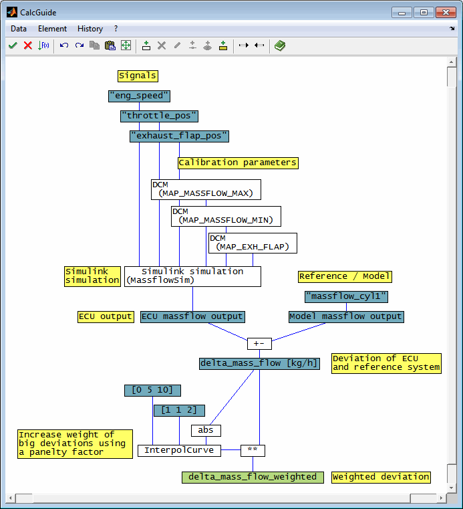
Task: Click the Weighted deviation comment label
Action: [x=381, y=478]
